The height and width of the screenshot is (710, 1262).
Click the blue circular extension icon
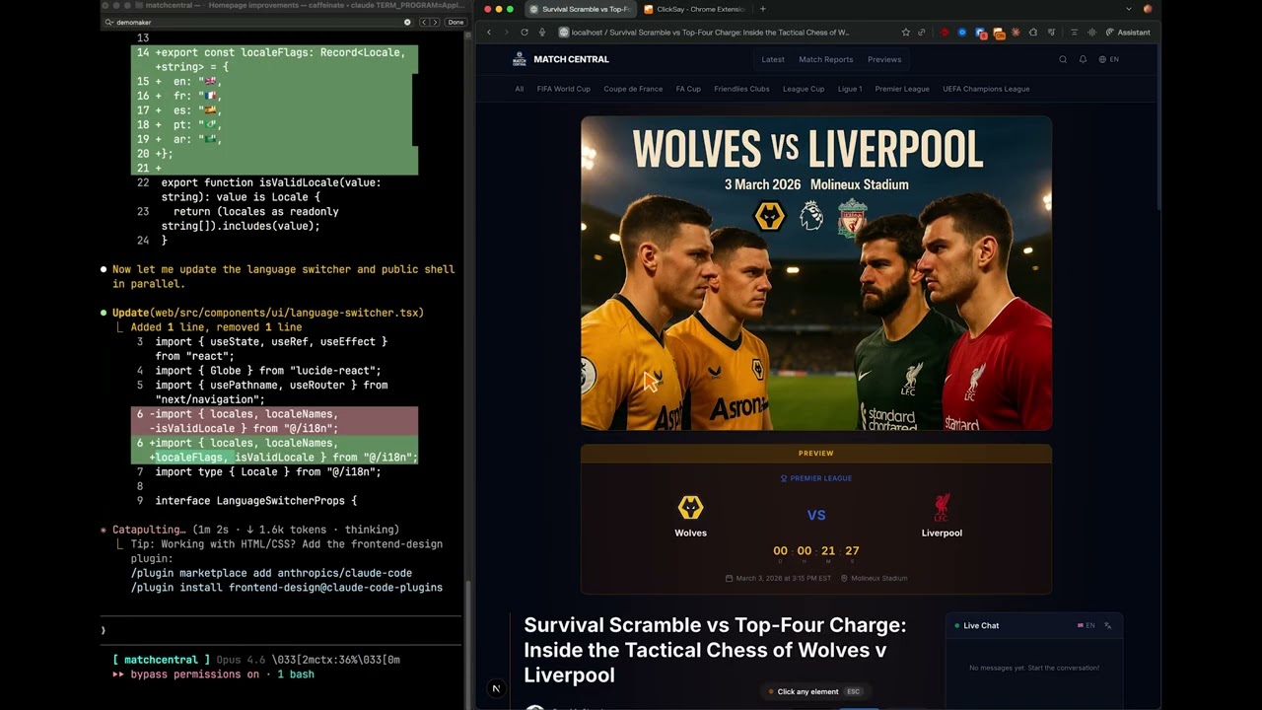tap(962, 33)
